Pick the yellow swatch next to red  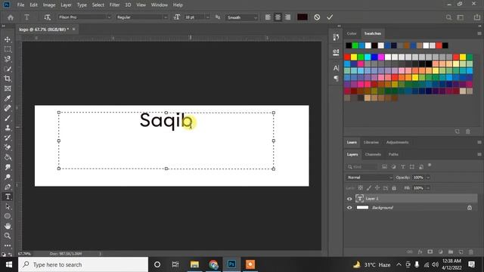[x=354, y=57]
